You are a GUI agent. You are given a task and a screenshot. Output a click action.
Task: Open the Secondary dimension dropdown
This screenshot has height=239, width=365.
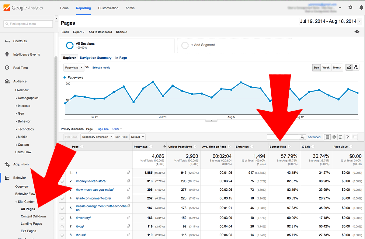coord(97,137)
